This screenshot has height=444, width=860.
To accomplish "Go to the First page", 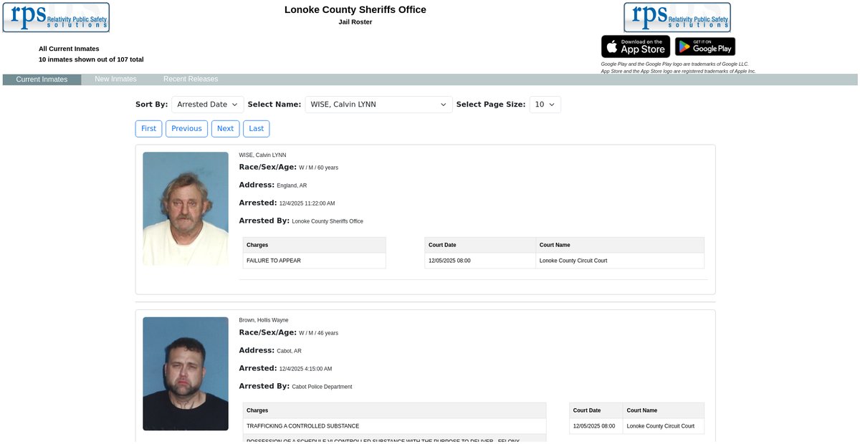I will pos(148,129).
